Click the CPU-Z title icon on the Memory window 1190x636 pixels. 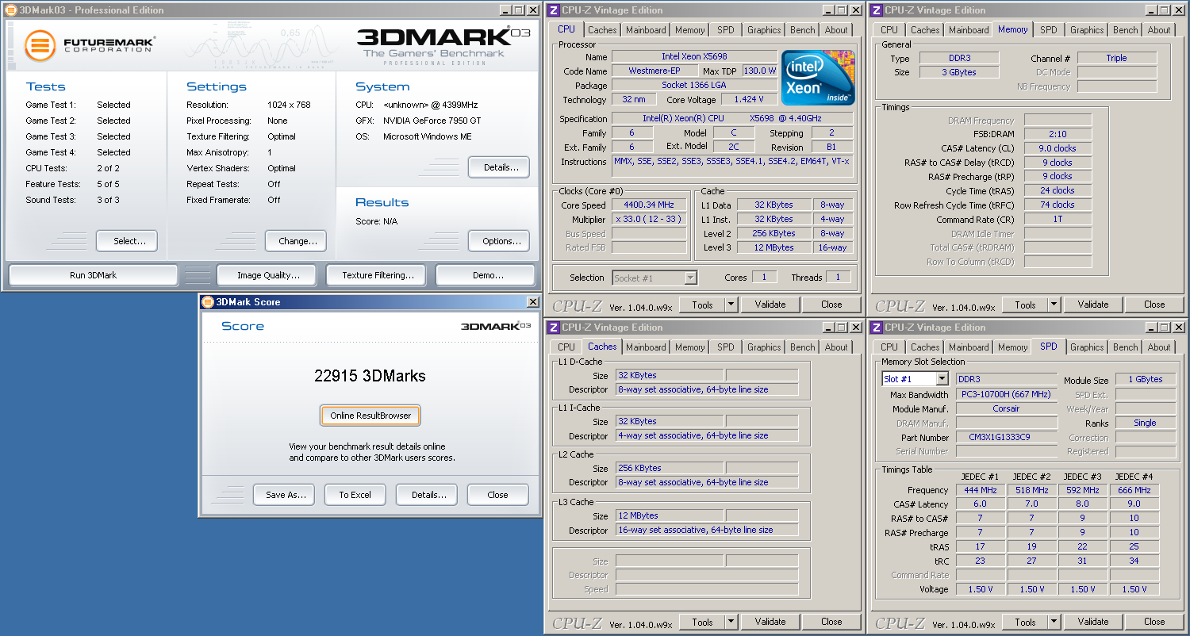point(876,10)
